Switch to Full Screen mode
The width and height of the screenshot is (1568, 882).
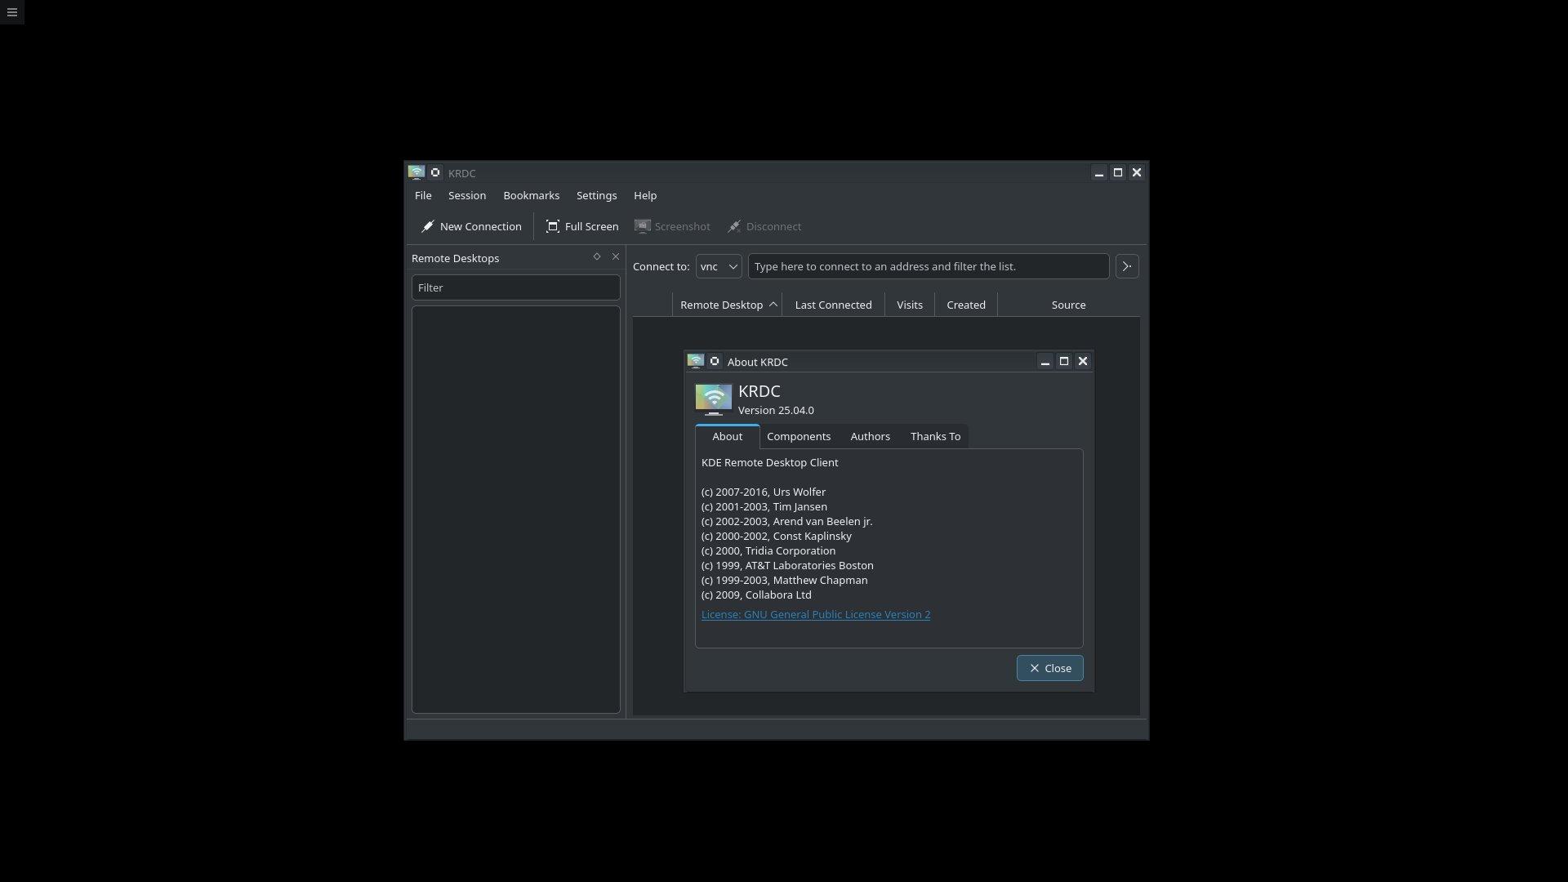(582, 226)
